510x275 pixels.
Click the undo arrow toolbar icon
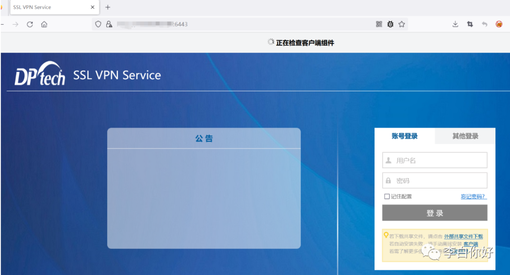coord(484,24)
